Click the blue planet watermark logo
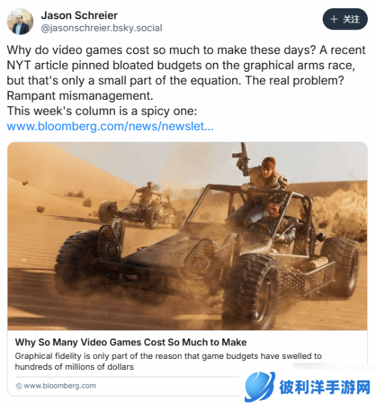This screenshot has height=404, width=376. (x=260, y=386)
